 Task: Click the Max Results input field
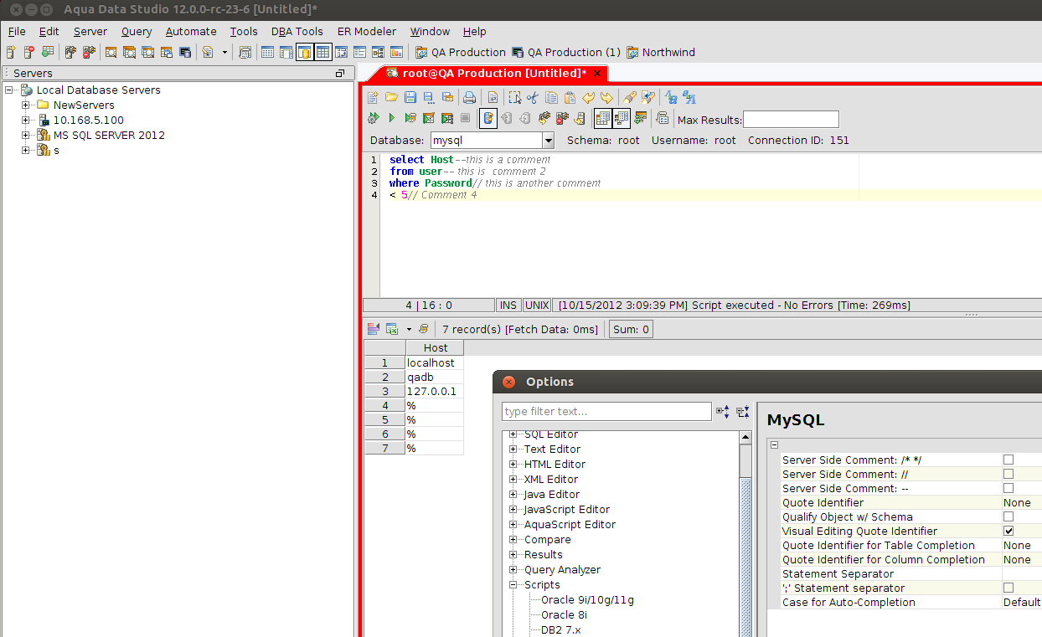pyautogui.click(x=791, y=119)
